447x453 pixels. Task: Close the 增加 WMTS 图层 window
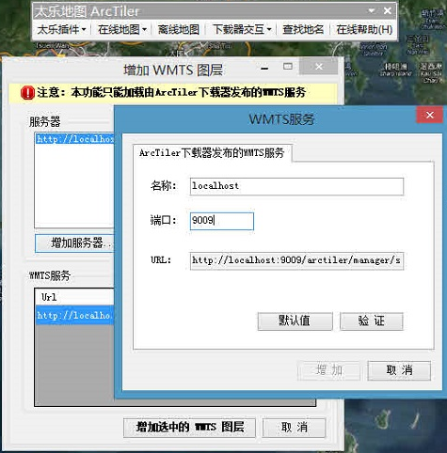[319, 67]
